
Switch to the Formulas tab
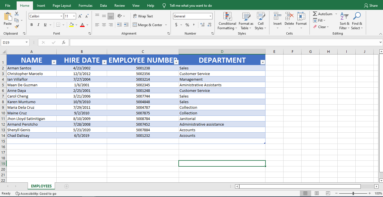click(x=85, y=6)
